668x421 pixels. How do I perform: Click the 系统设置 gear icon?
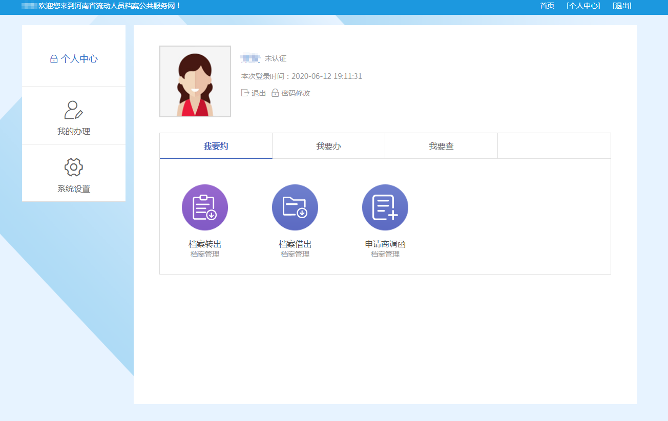(74, 167)
